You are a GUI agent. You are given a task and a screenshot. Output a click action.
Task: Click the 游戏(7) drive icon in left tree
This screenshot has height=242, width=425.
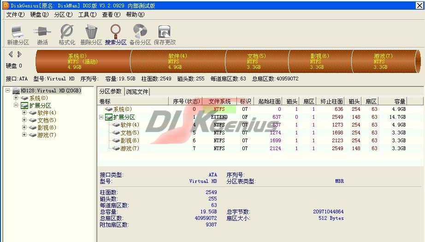pos(33,135)
